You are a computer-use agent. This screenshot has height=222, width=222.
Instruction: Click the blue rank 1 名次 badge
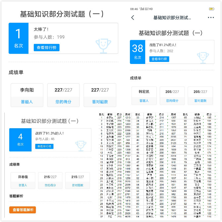19,38
